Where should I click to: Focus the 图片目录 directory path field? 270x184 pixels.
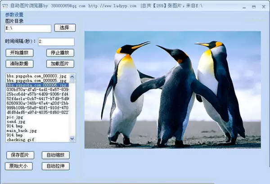pos(27,28)
